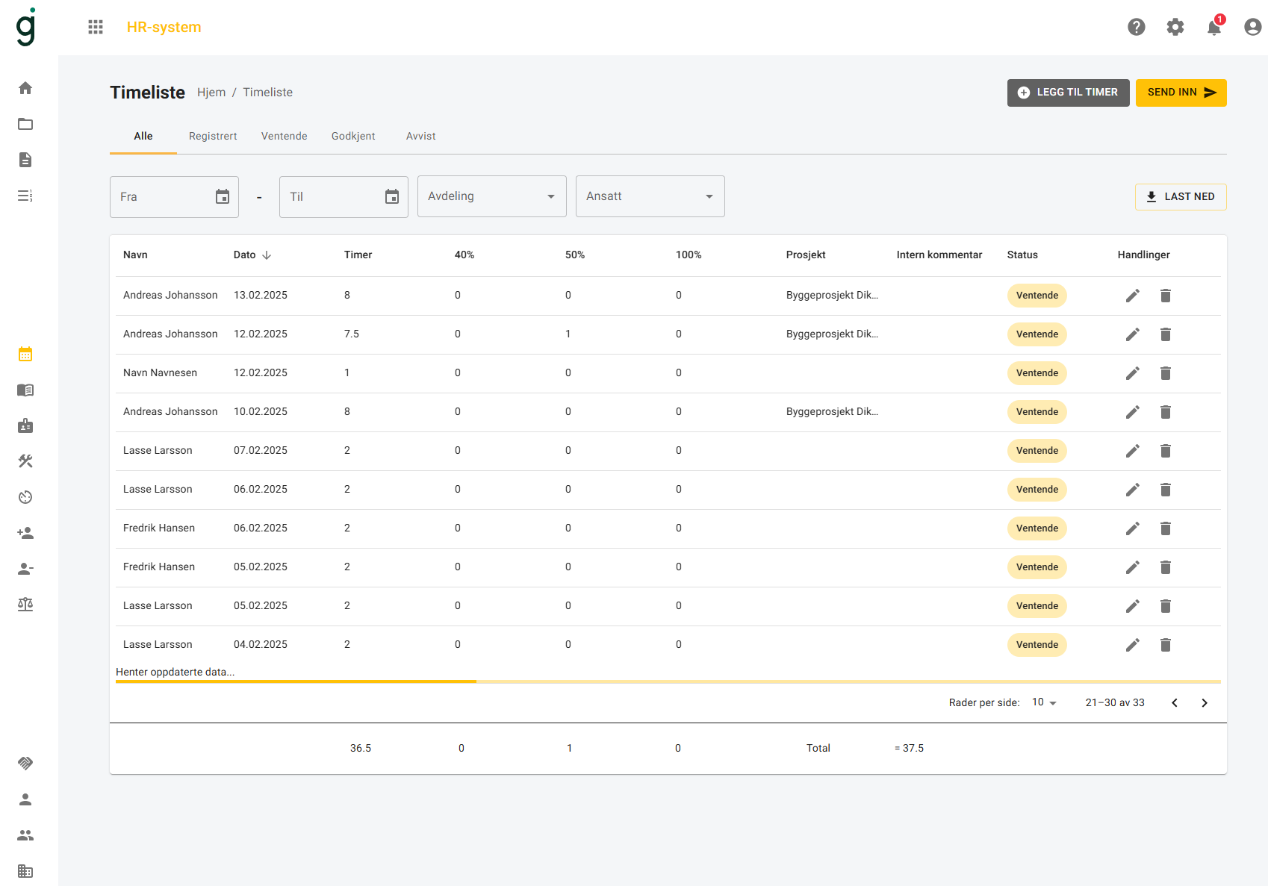This screenshot has width=1268, height=886.
Task: Open the single person sidebar icon
Action: 25,799
